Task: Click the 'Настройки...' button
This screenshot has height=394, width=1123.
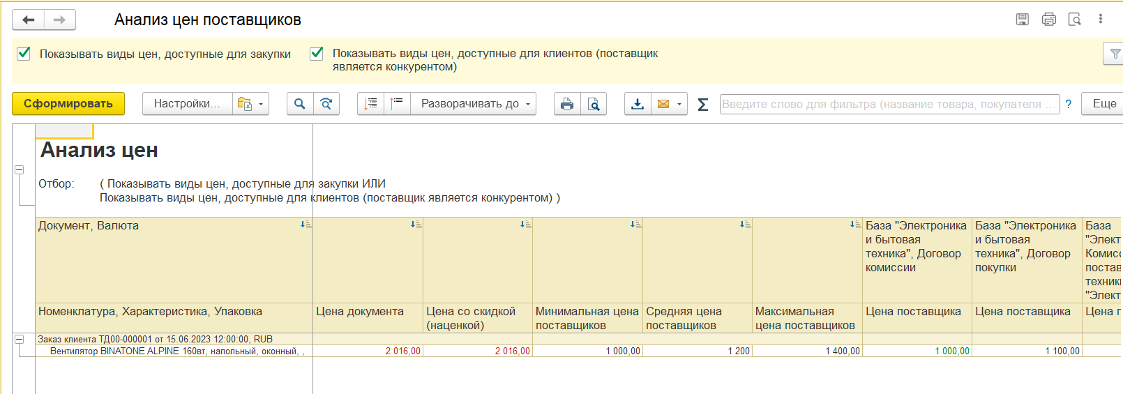Action: [187, 104]
